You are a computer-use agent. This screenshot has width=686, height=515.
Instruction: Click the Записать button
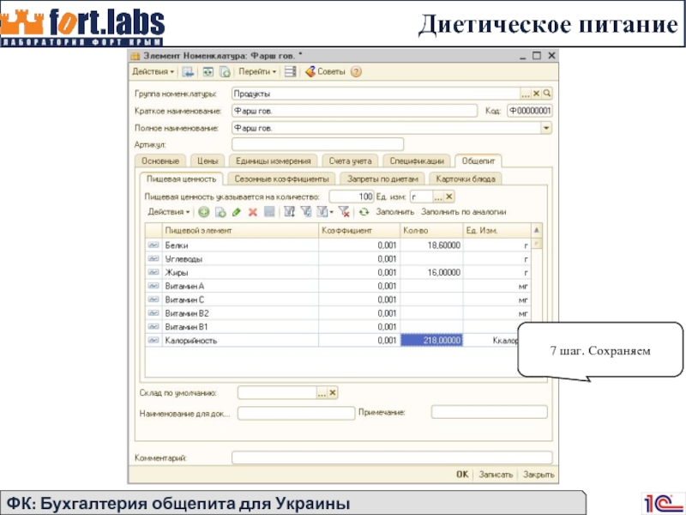tap(496, 475)
